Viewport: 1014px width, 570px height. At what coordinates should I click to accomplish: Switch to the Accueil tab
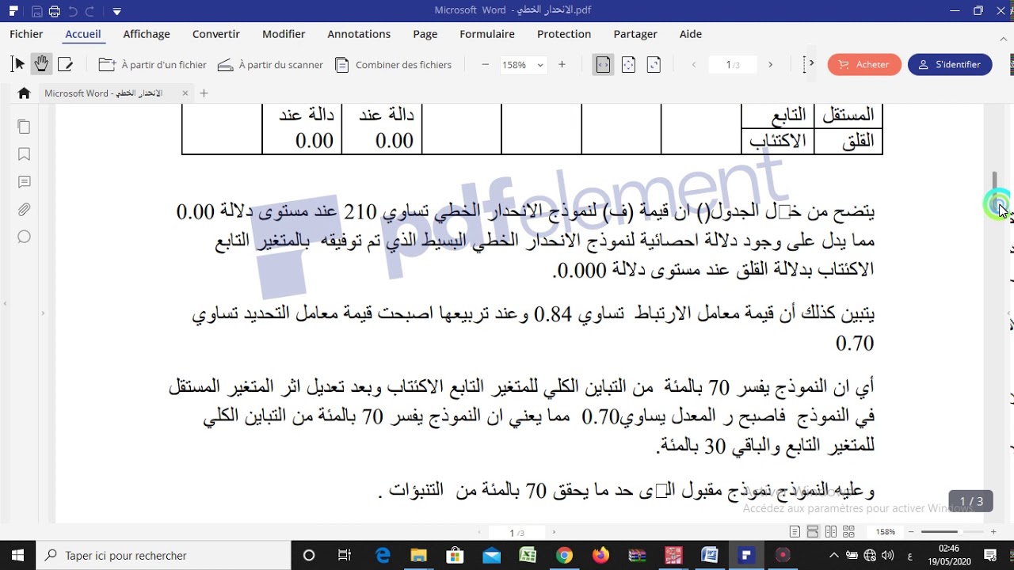[x=83, y=34]
